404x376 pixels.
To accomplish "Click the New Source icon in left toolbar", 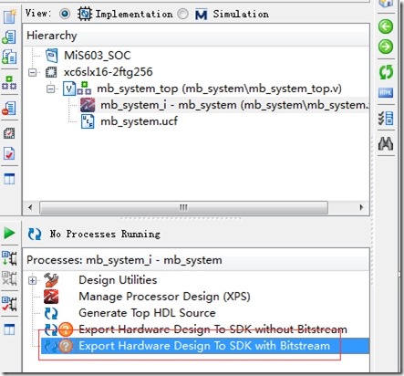I will 9,16.
